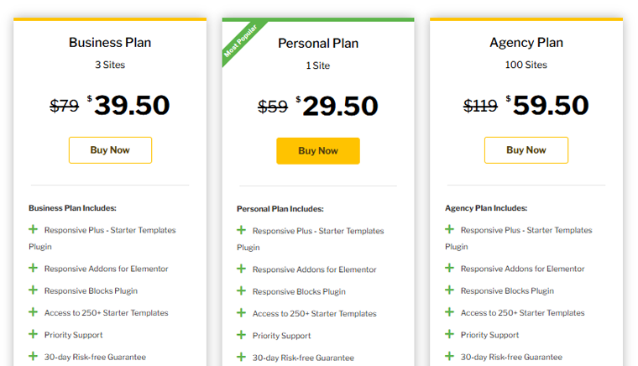
Task: Click plus icon beside Agency Starter Templates Plugin
Action: 449,229
